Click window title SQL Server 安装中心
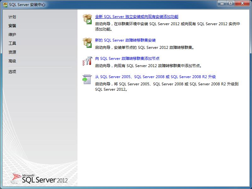252x189 pixels. (x=27, y=5)
